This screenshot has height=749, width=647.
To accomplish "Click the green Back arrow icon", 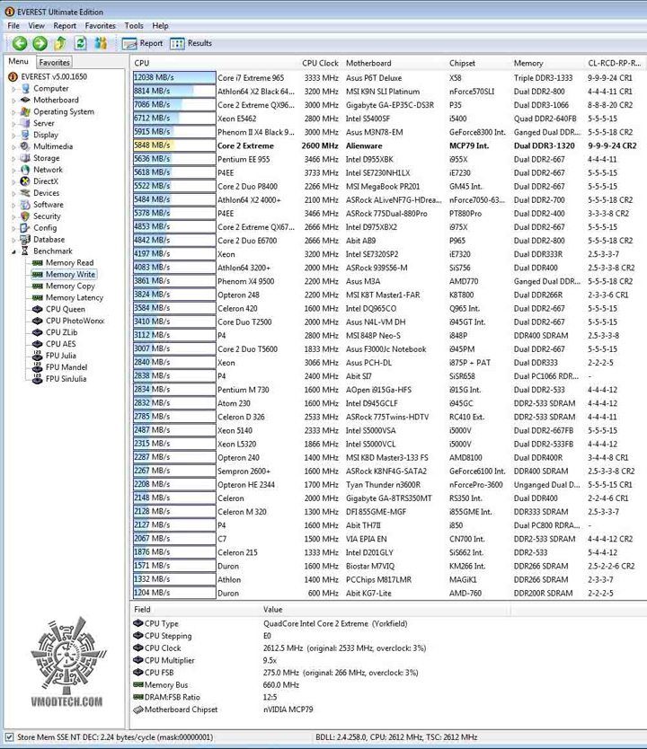I will point(20,43).
